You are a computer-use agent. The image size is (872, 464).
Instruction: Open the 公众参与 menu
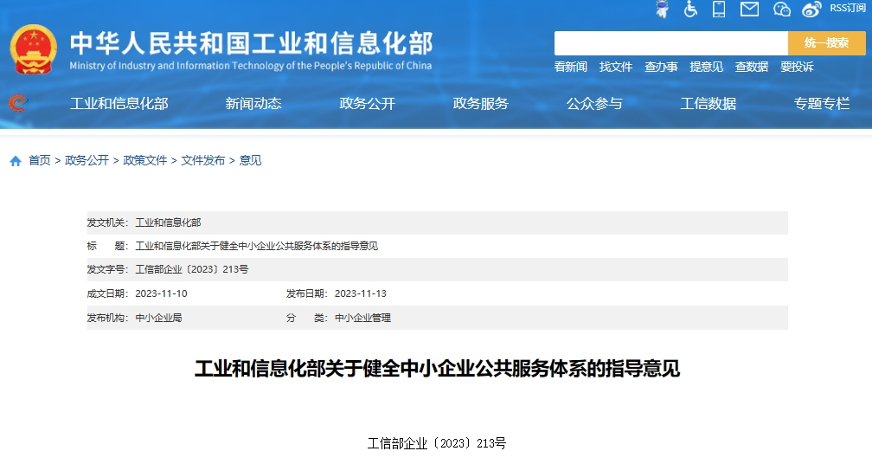[x=594, y=104]
